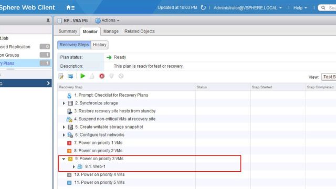The width and height of the screenshot is (336, 189).
Task: Click the yellow priority 3 icon
Action: [70, 159]
